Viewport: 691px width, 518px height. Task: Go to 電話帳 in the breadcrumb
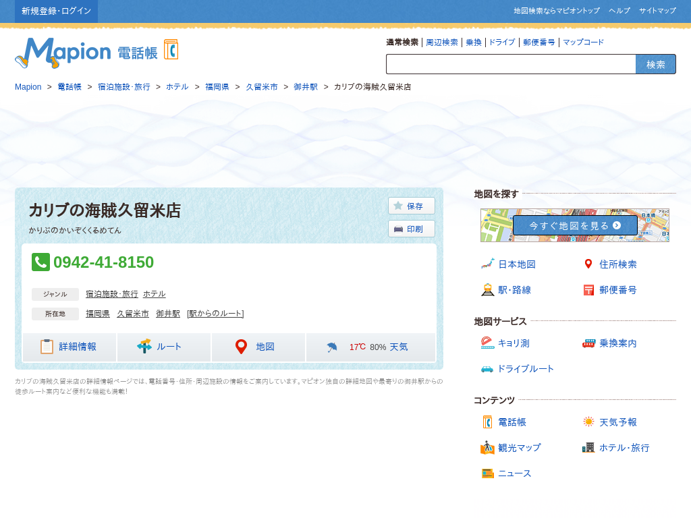70,87
